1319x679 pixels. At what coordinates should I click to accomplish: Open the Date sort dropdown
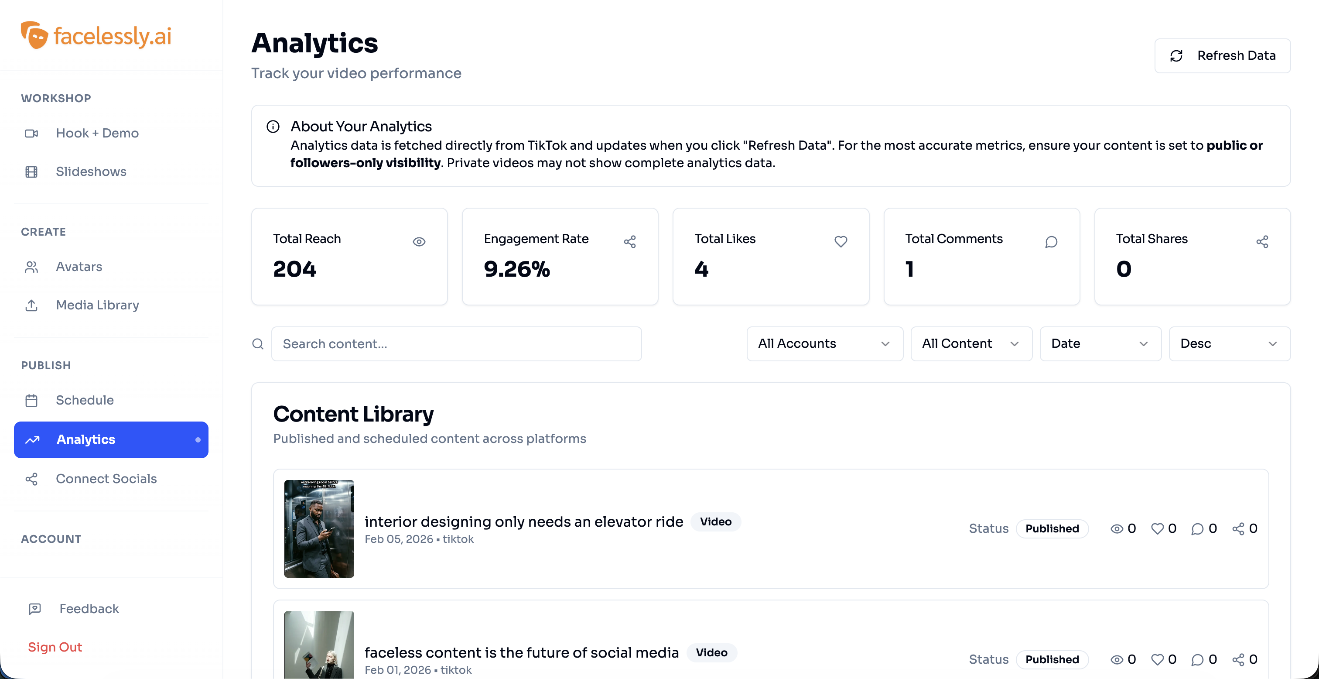pyautogui.click(x=1100, y=344)
